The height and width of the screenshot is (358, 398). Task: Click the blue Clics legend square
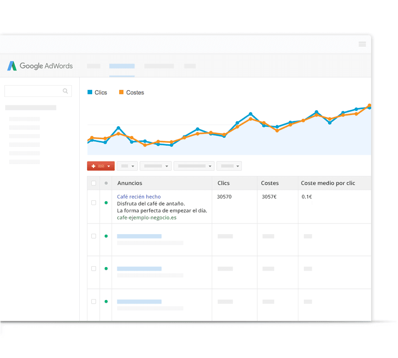[90, 92]
